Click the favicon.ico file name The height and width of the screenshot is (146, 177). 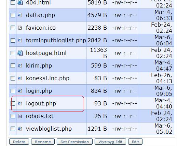[41, 28]
